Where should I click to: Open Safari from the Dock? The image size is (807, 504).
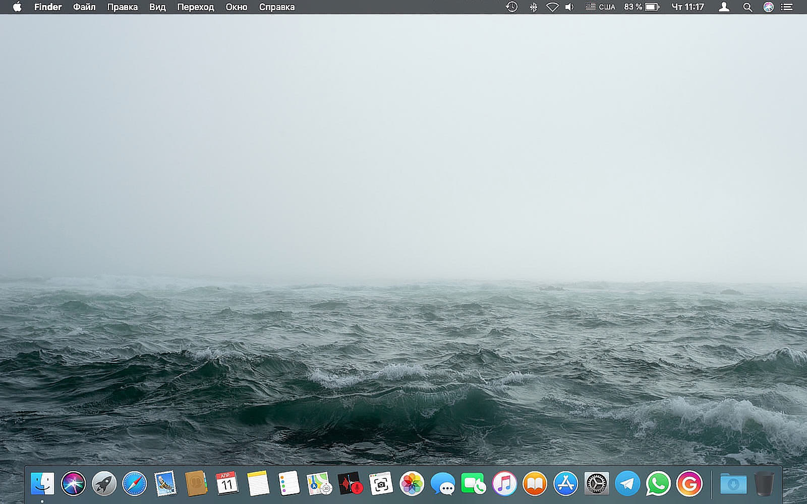tap(135, 484)
